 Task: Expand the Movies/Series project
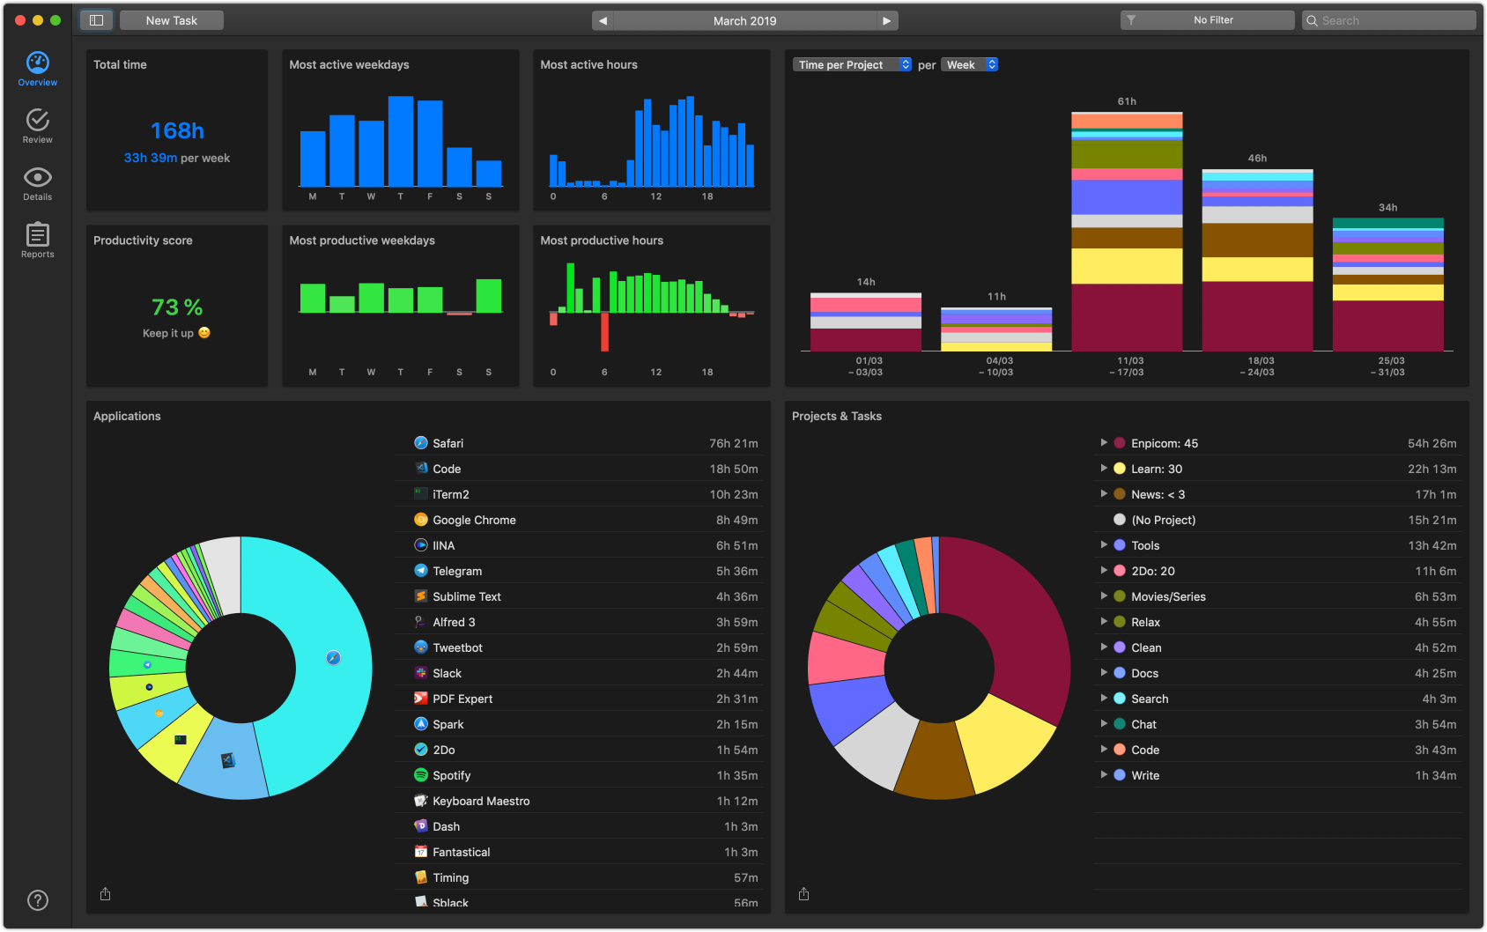point(1104,595)
